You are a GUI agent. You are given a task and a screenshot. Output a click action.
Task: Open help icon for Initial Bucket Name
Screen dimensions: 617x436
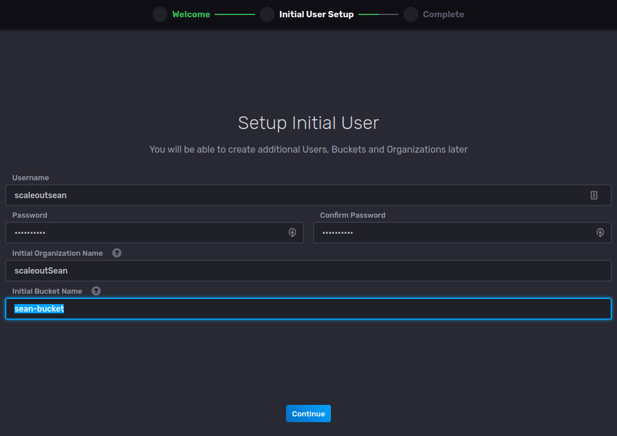pos(96,291)
